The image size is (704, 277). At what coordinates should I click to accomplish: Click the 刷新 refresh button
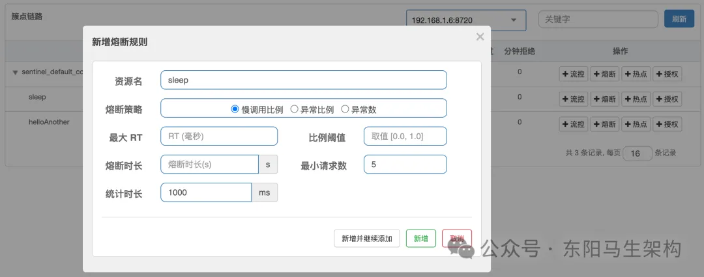pos(679,20)
